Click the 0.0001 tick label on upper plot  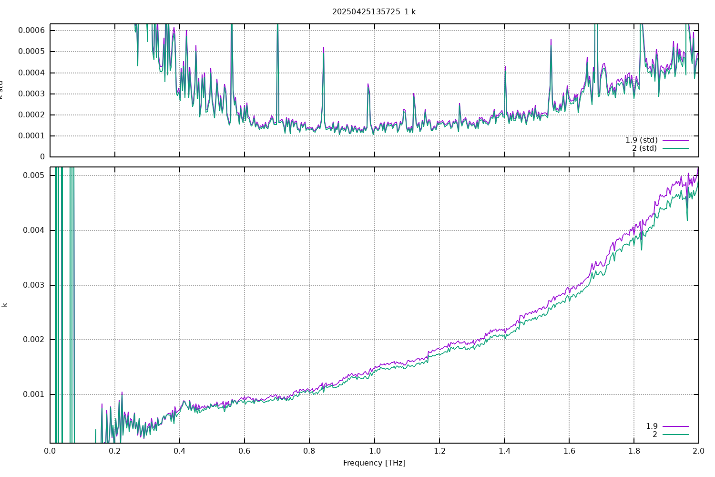[31, 136]
